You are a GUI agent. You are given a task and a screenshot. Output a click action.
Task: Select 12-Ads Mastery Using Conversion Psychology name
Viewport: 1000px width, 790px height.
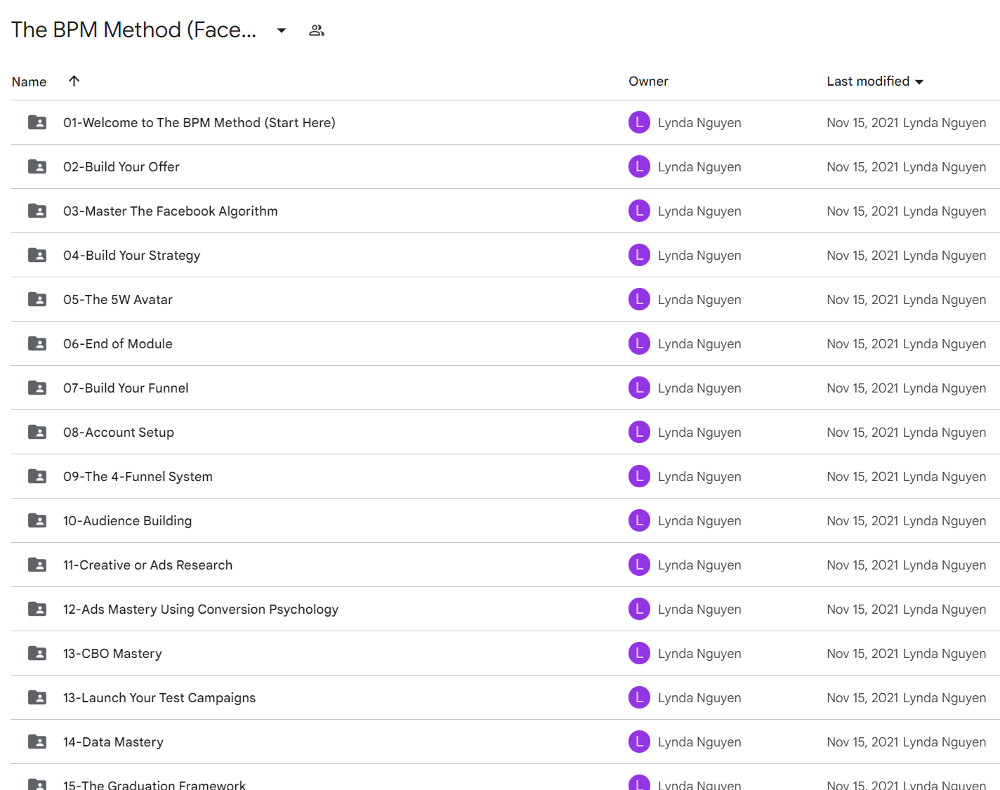point(201,609)
